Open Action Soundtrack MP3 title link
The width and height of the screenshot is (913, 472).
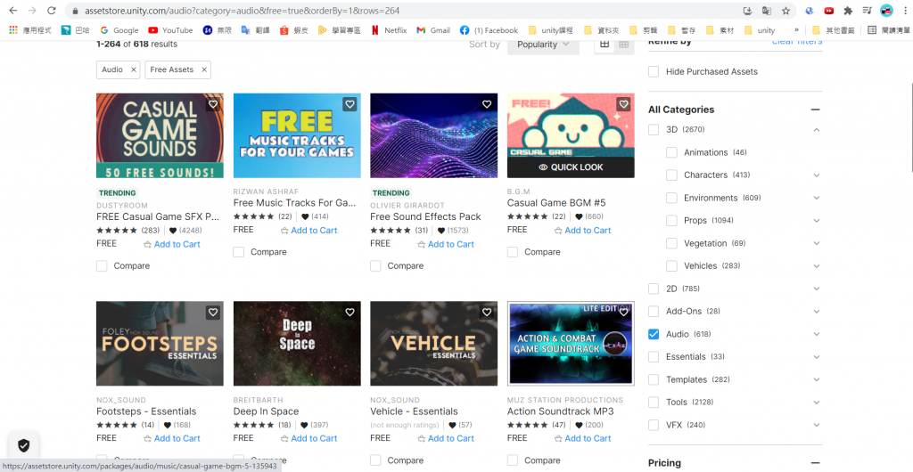(x=560, y=411)
